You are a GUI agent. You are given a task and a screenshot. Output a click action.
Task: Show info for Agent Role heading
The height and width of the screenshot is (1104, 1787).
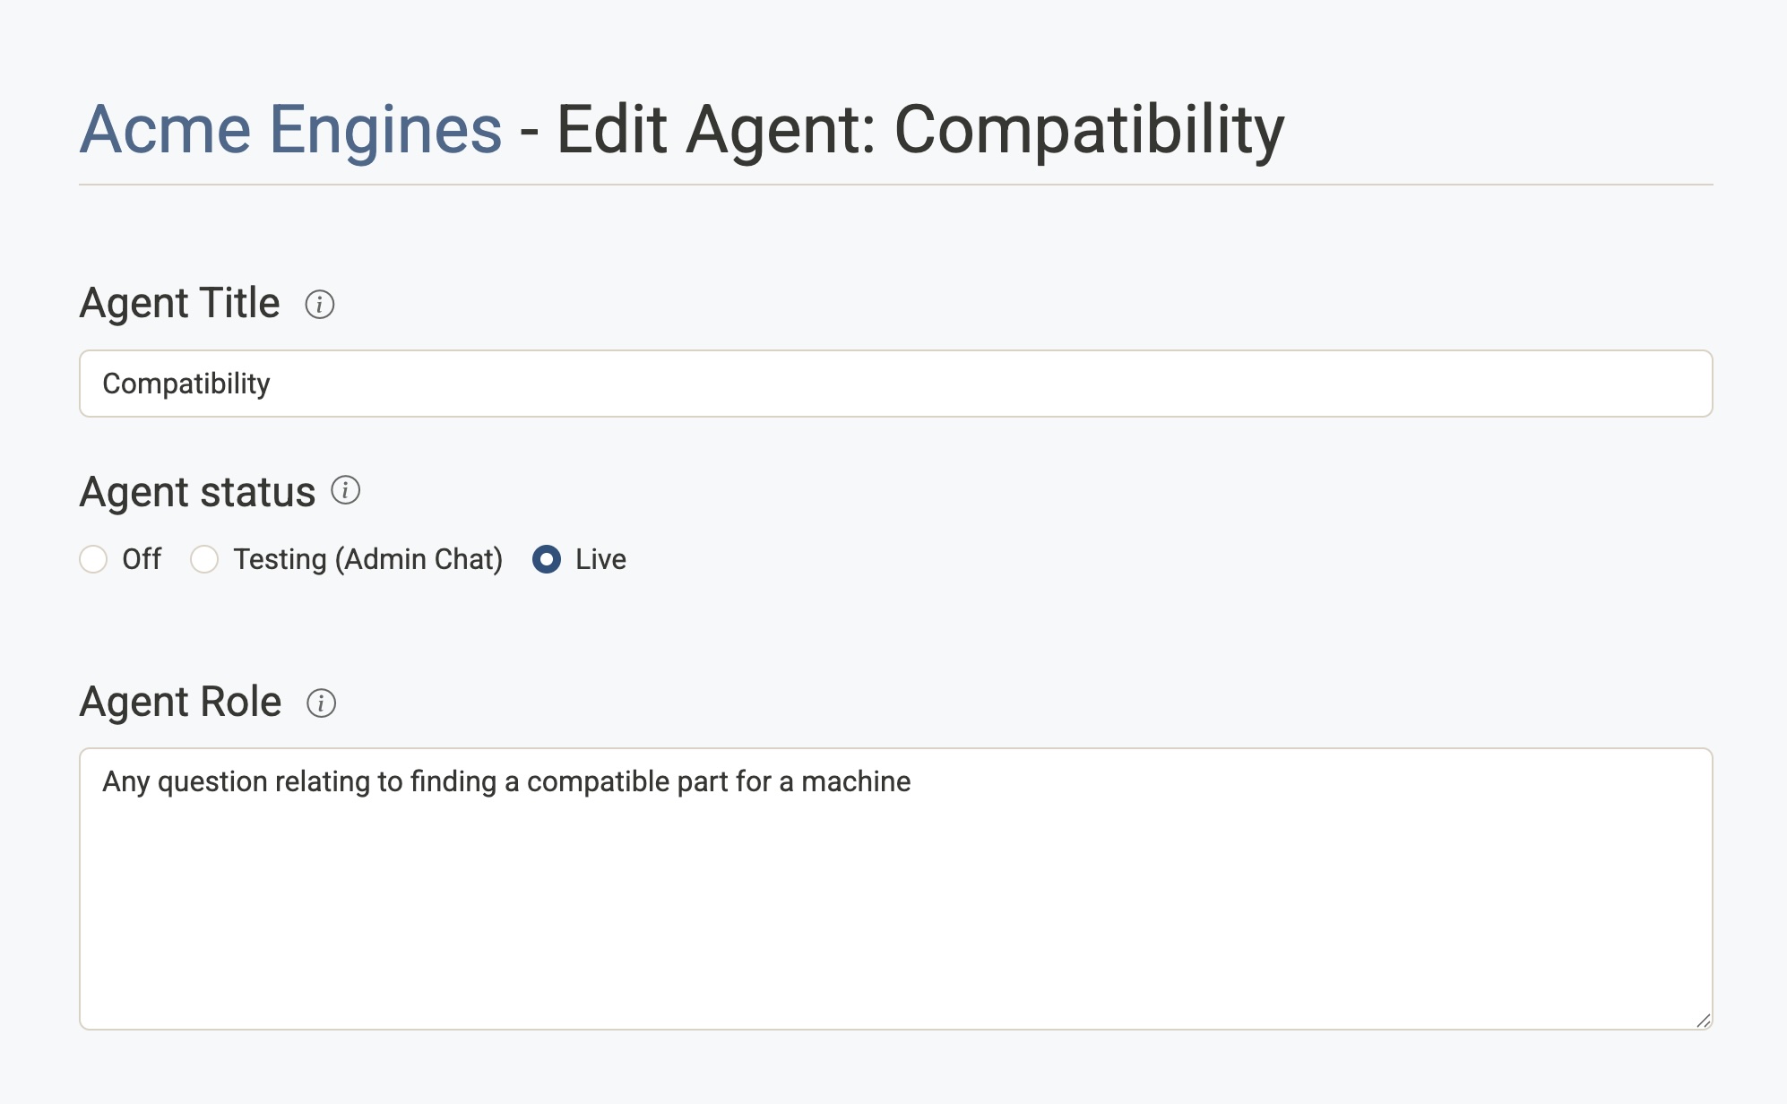[321, 703]
